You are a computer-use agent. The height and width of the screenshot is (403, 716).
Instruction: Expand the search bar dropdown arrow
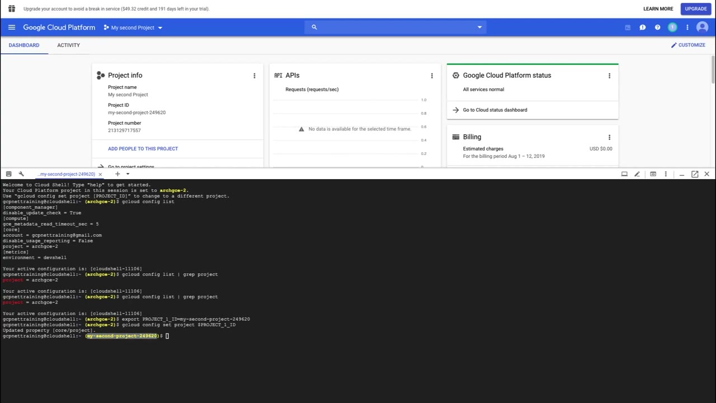click(x=479, y=27)
